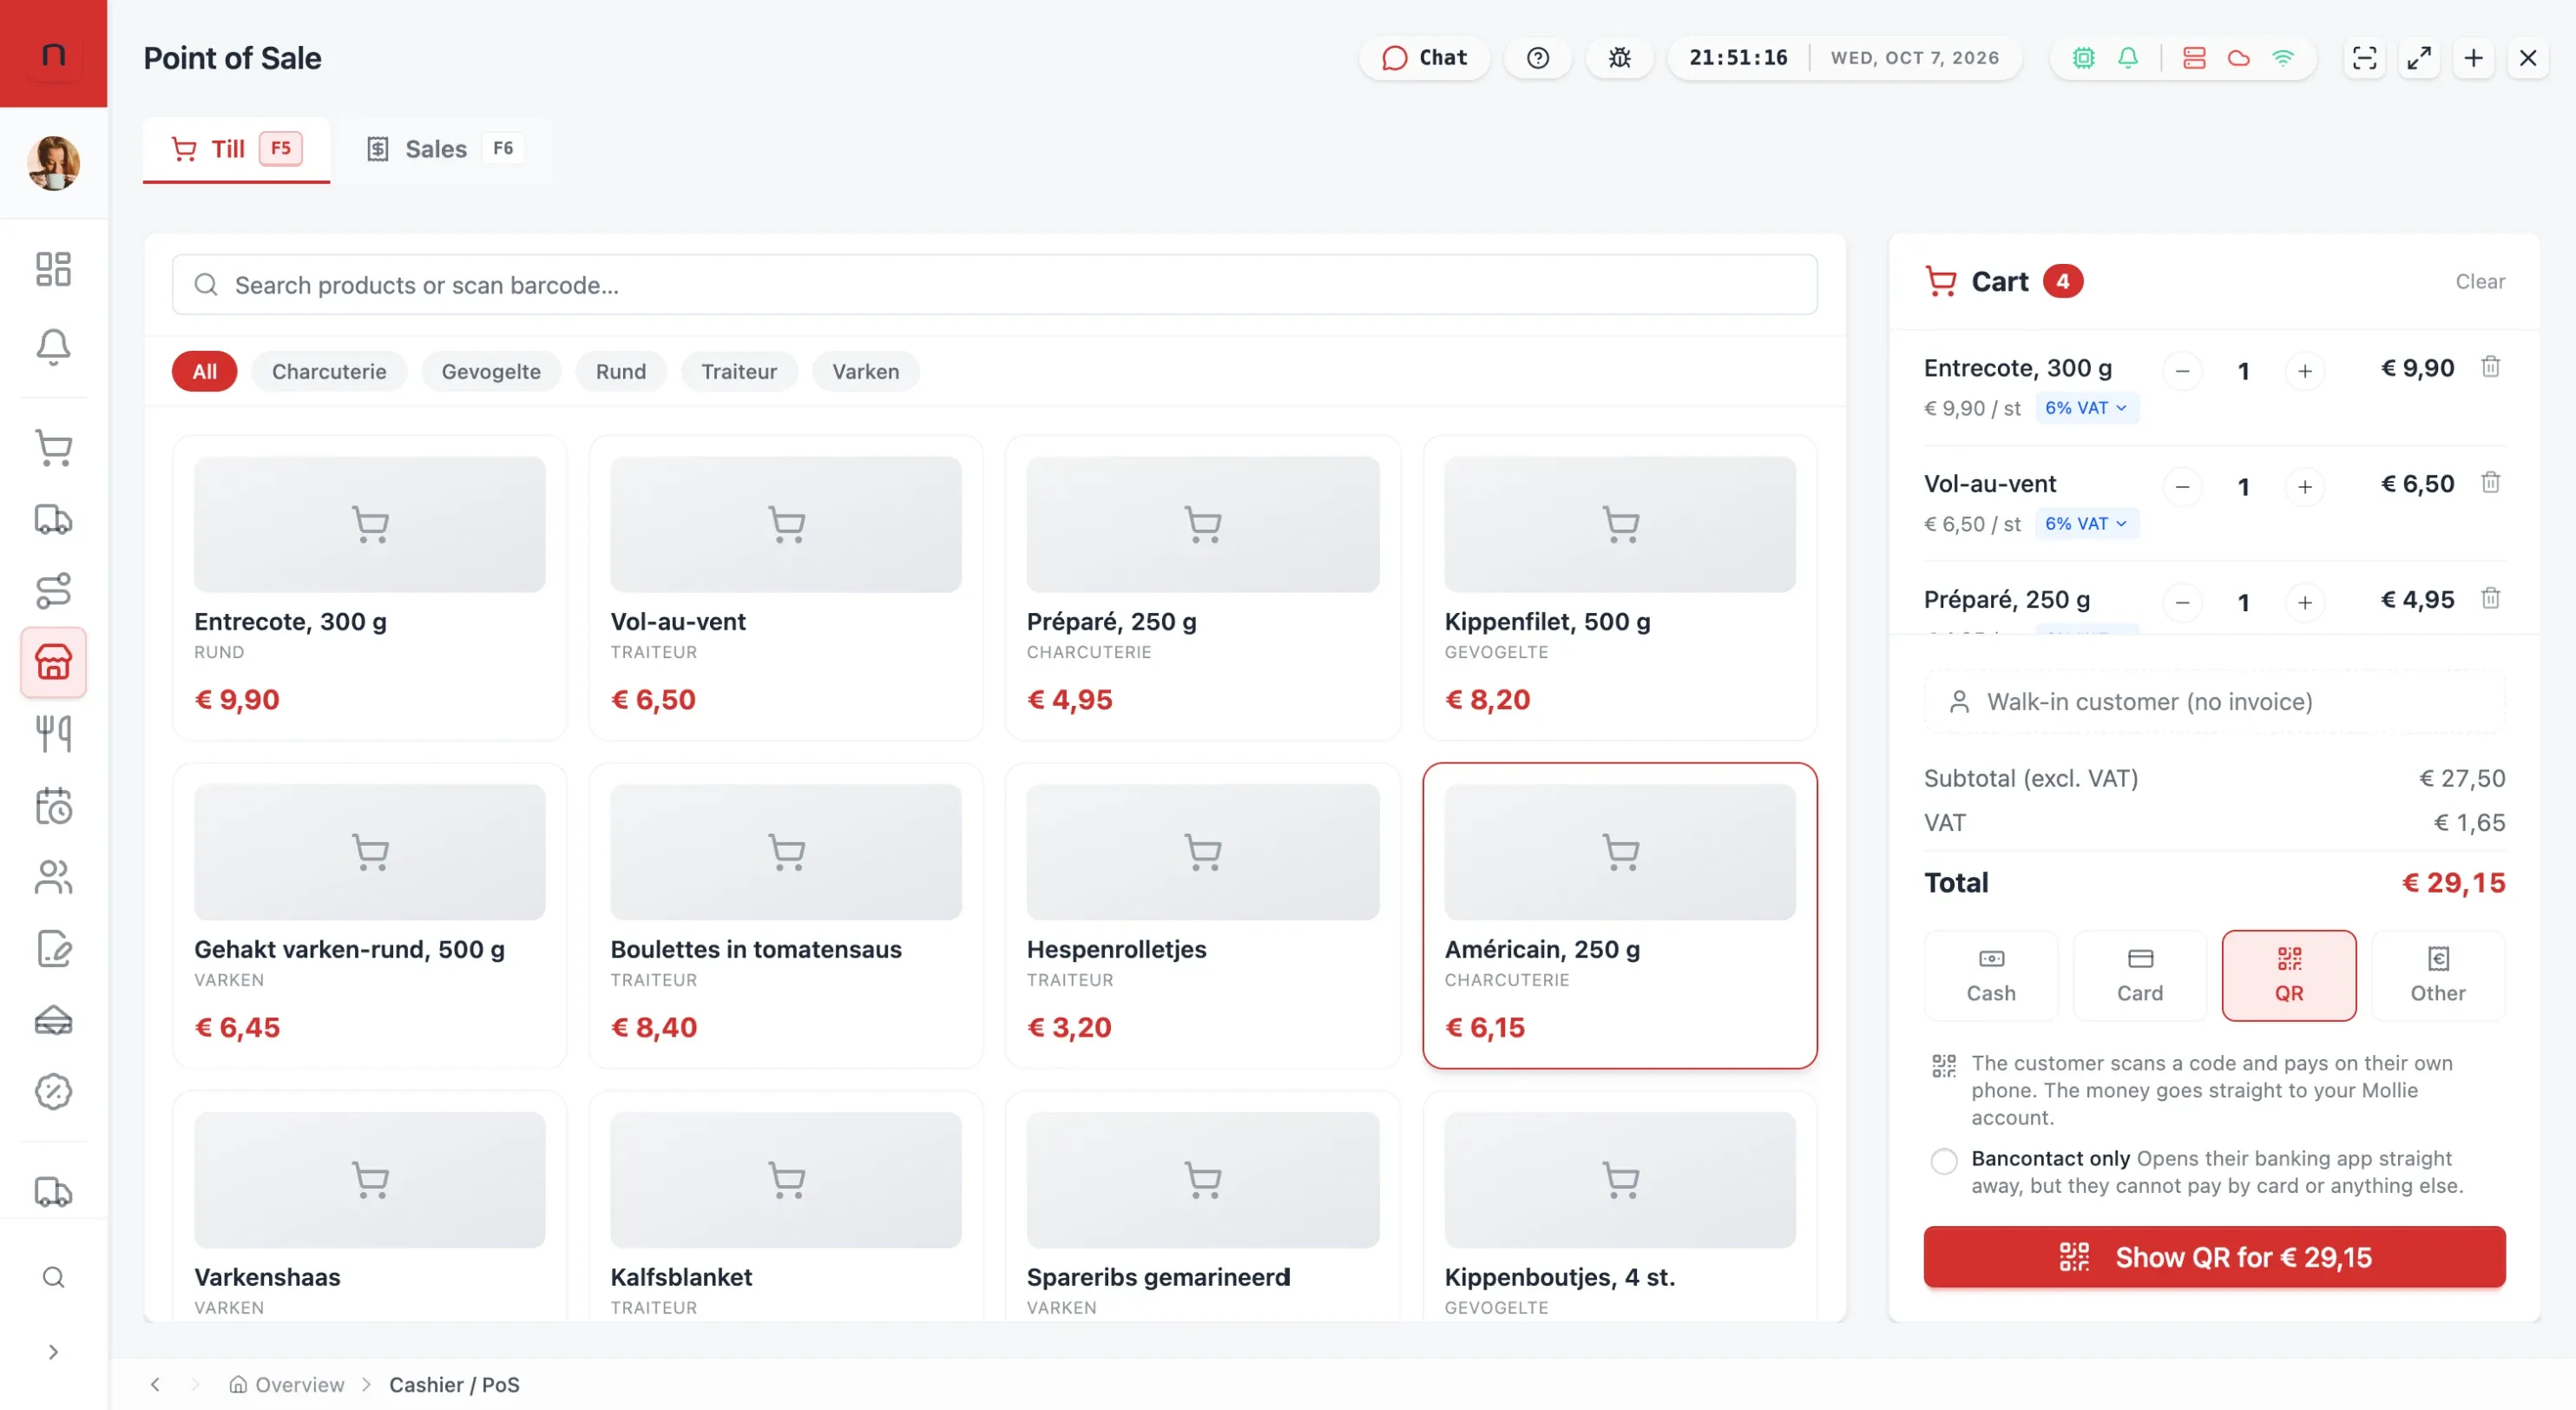Increase Préparé quantity with plus button
Image resolution: width=2576 pixels, height=1410 pixels.
[x=2304, y=602]
